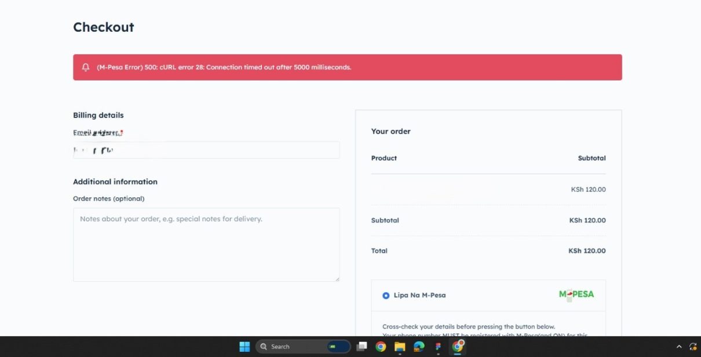Image resolution: width=701 pixels, height=357 pixels.
Task: Open File Explorer from the taskbar
Action: (x=400, y=347)
